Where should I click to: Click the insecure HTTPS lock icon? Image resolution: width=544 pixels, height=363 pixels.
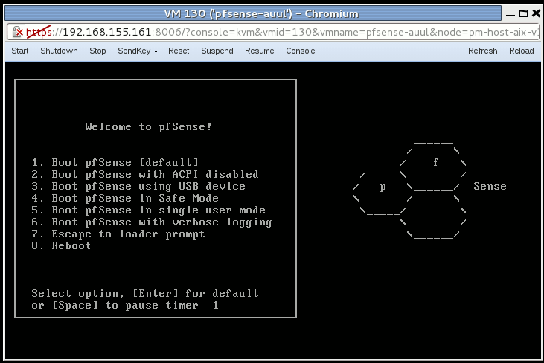pos(17,32)
